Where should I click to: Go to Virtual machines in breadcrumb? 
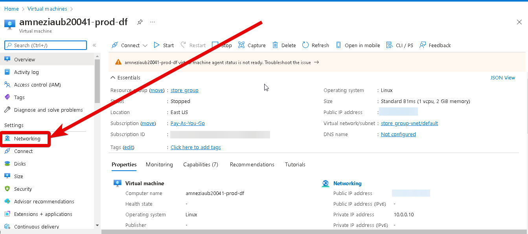point(47,9)
